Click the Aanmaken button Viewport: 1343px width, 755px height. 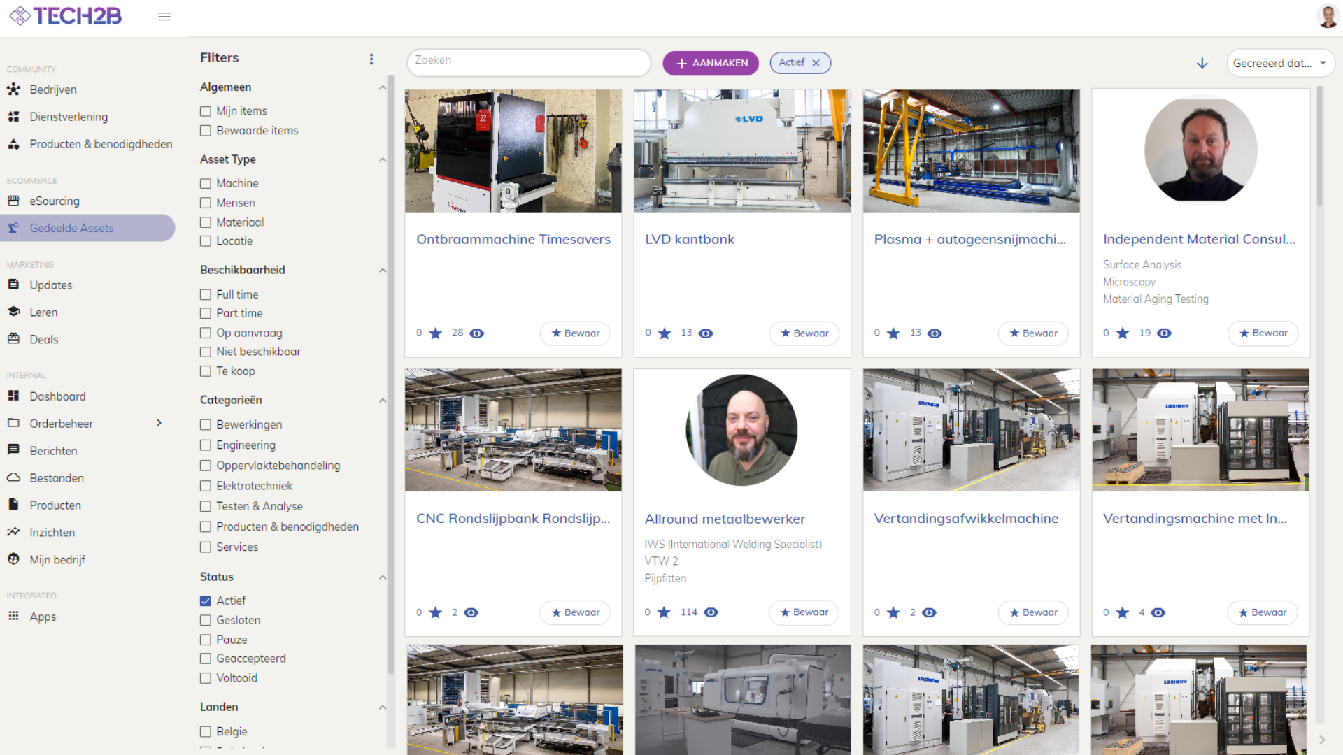711,63
